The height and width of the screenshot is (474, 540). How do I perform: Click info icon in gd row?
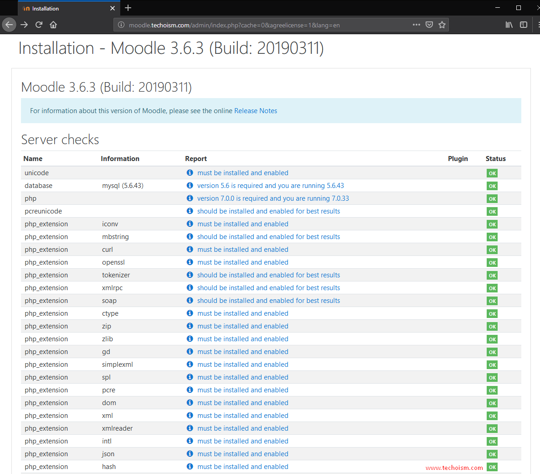coord(190,351)
